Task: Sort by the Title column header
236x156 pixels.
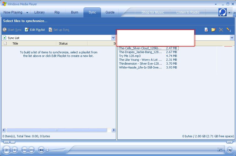Action: click(x=32, y=43)
